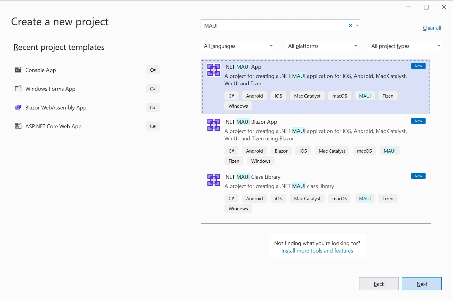Click the .NET MAUI App template icon

point(214,70)
